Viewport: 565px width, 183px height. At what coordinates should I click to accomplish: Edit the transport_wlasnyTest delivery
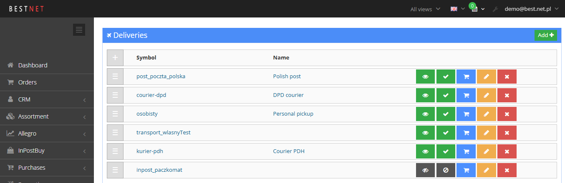[487, 133]
